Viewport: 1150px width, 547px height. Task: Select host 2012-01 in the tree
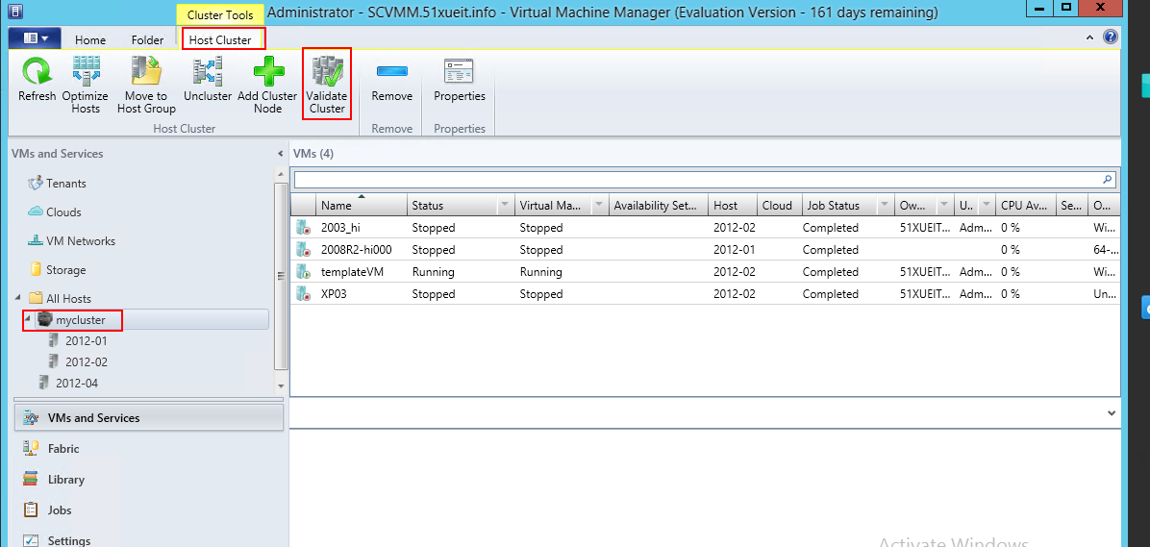click(x=86, y=341)
